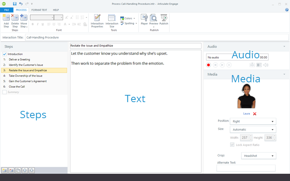The image size is (290, 181).
Task: Expand the Colors dropdown
Action: coord(128,18)
